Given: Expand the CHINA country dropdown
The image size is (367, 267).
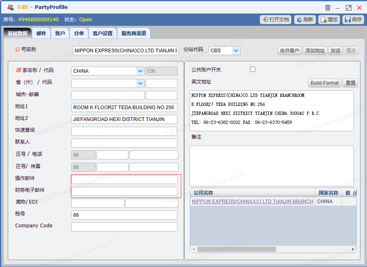Looking at the screenshot, I should point(140,71).
